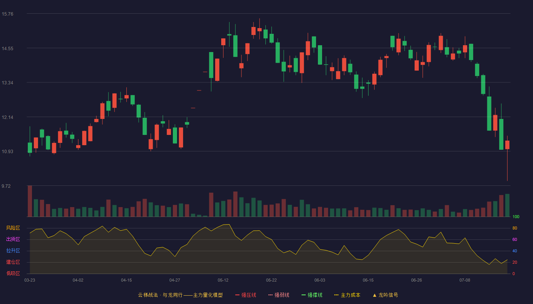Click the orange 80 indicator axis value

click(515, 228)
